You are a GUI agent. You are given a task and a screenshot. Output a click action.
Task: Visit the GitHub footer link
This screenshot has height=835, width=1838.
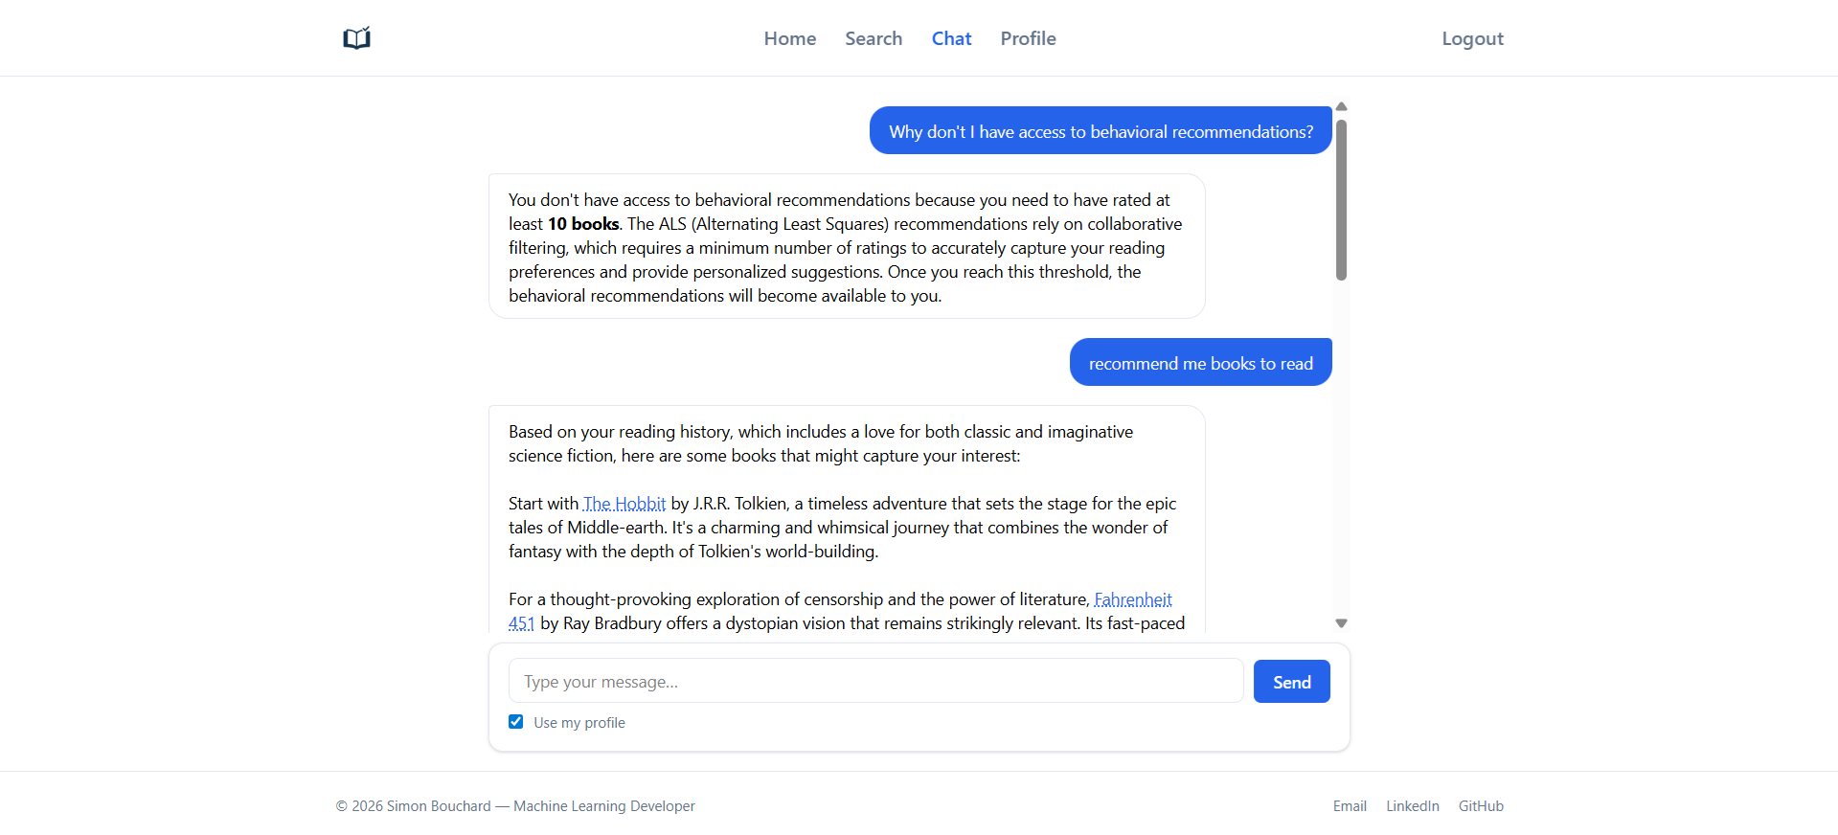[1480, 805]
